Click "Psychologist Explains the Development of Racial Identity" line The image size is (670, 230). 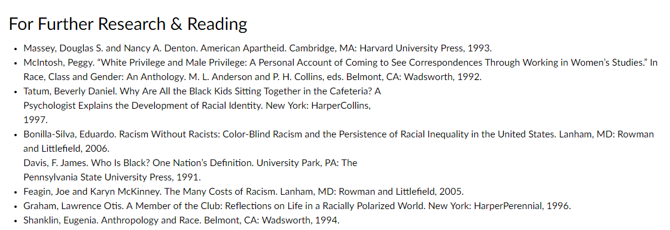point(197,105)
